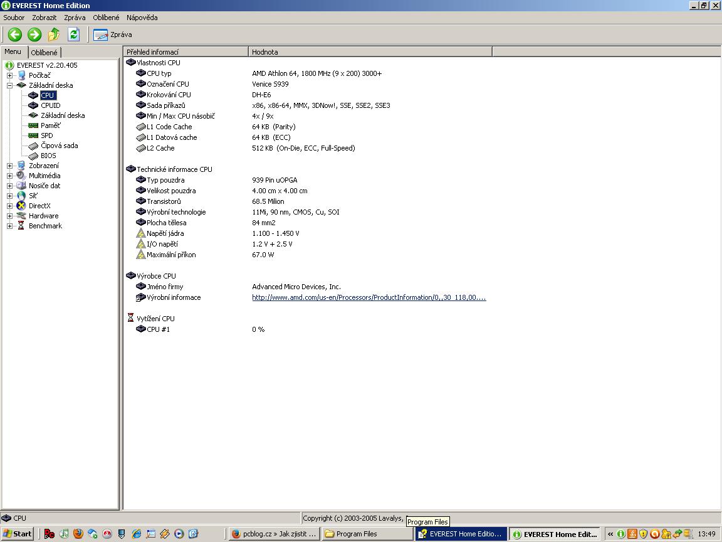722x542 pixels.
Task: Click the Zpráva report toolbar button
Action: [113, 35]
